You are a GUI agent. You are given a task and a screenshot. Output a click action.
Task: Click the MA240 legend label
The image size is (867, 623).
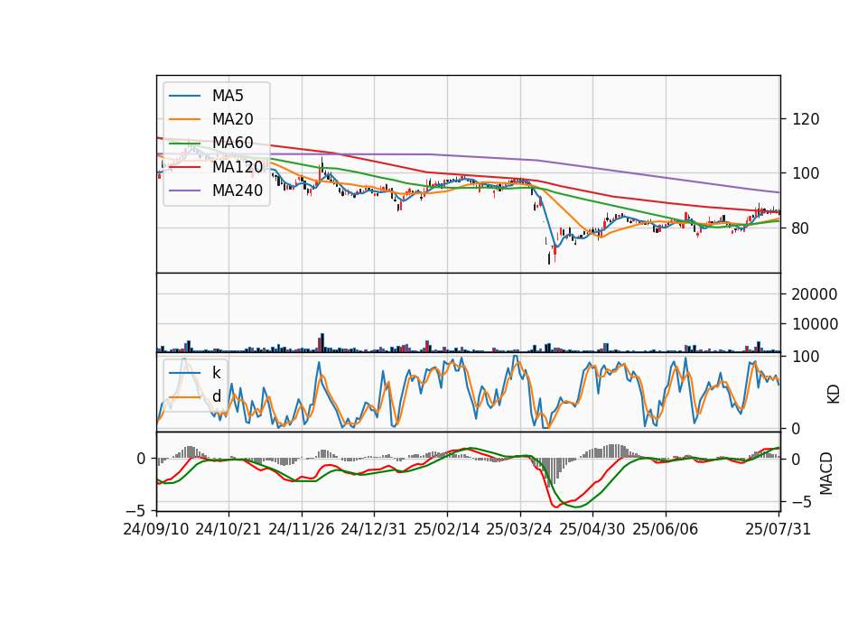click(238, 191)
